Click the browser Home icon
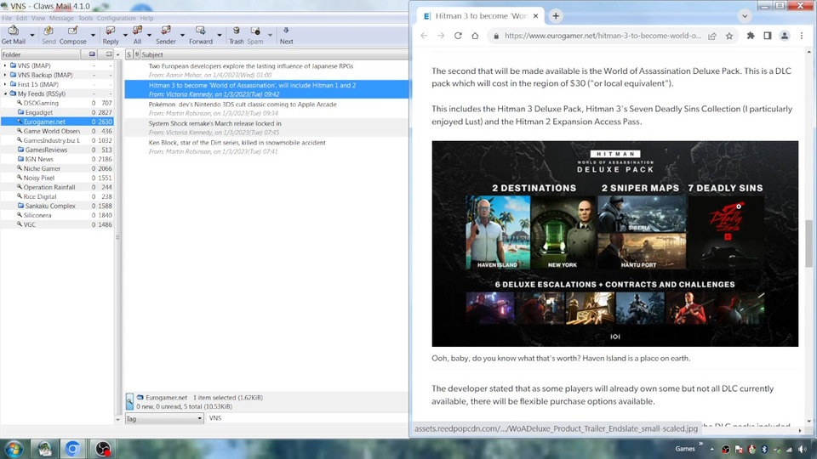This screenshot has width=817, height=459. (475, 36)
